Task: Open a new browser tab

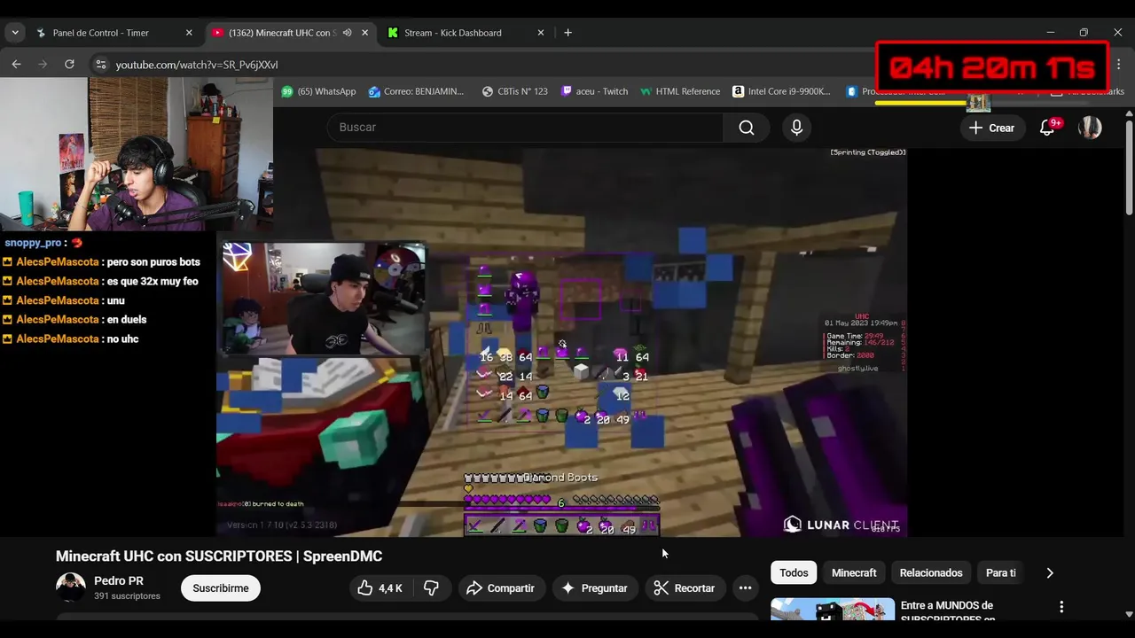Action: (x=567, y=33)
